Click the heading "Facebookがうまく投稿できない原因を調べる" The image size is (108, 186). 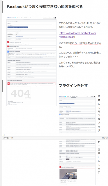45,7
